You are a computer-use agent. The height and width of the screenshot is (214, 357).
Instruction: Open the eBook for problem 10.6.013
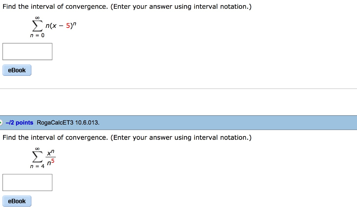[17, 201]
